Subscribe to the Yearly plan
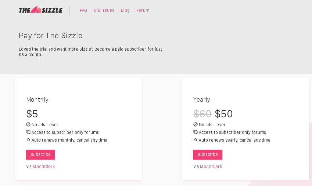Viewport: 312px width, 186px height. click(208, 154)
